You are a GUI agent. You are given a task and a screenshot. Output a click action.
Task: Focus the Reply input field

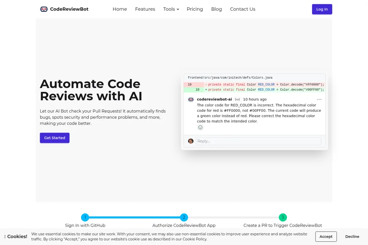pyautogui.click(x=258, y=141)
